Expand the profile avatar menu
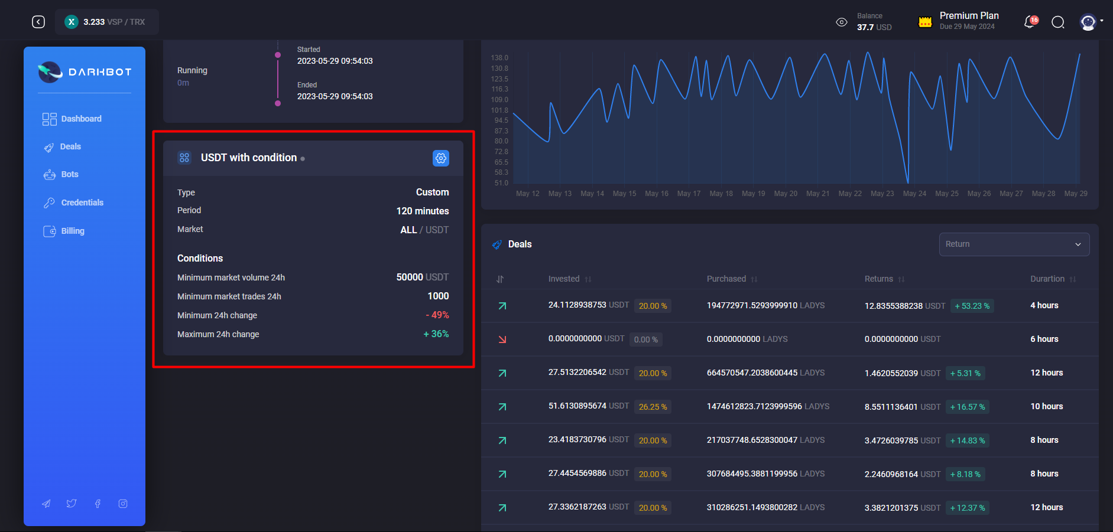Viewport: 1113px width, 532px height. point(1088,22)
